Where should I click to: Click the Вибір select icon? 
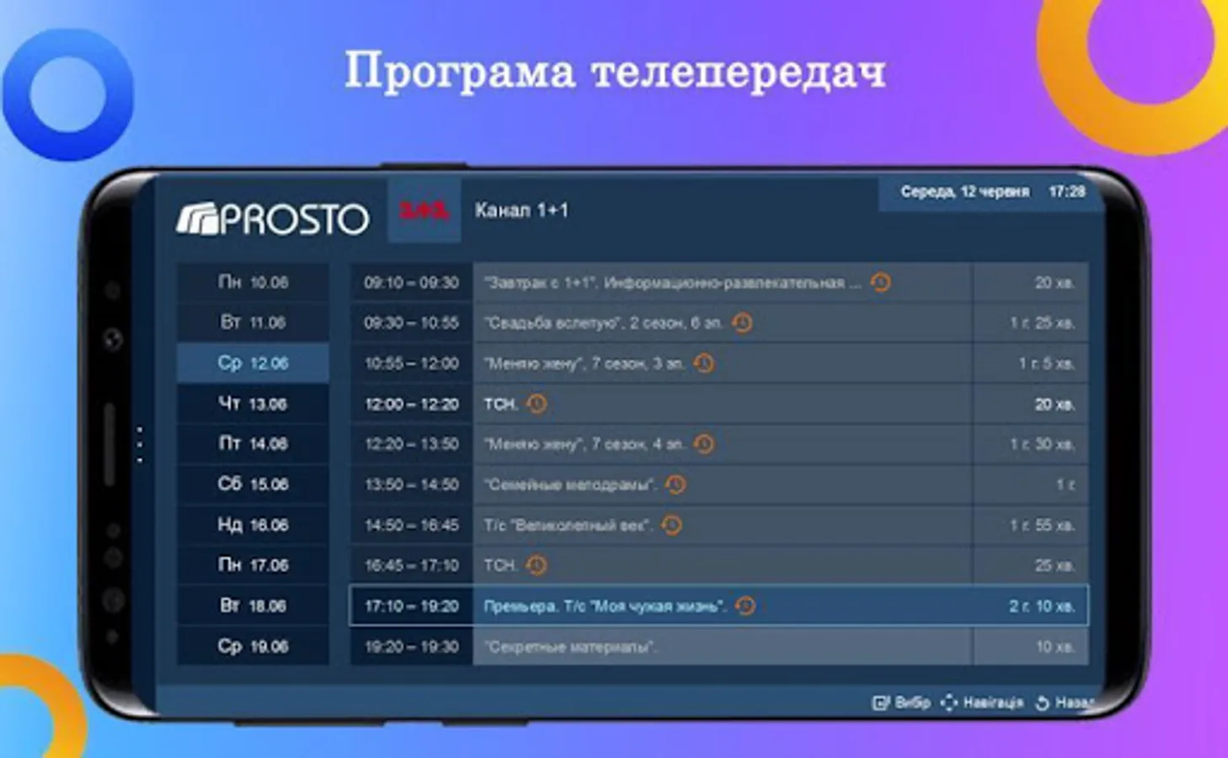coord(881,702)
